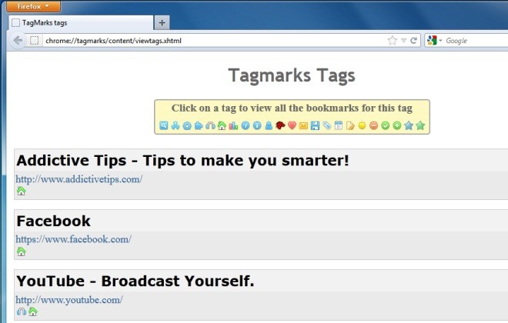Select the blue star tag icon

coord(409,125)
